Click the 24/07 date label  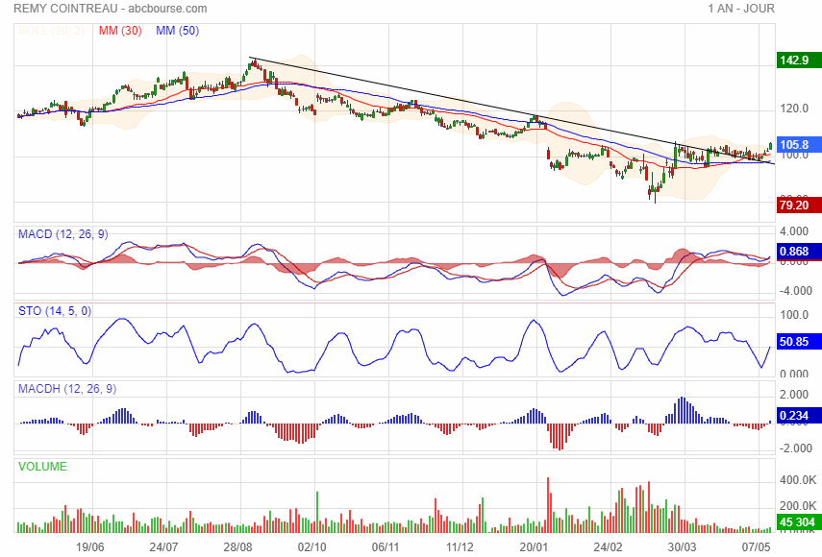(x=163, y=547)
